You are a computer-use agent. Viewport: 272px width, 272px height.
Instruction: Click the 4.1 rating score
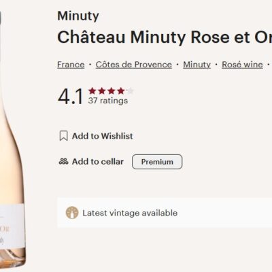tap(71, 97)
